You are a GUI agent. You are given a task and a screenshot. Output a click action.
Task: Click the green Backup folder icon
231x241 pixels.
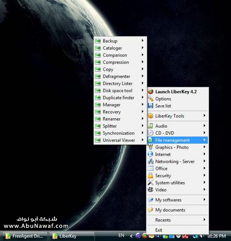(x=98, y=41)
